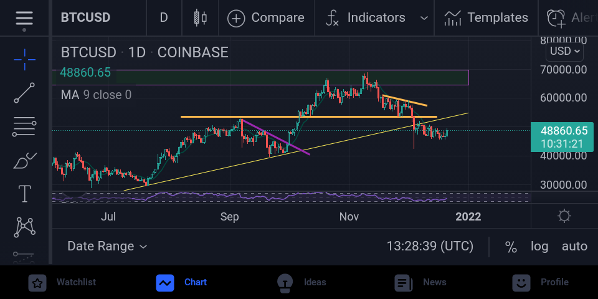
Task: Select the trend line drawing tool
Action: [24, 93]
